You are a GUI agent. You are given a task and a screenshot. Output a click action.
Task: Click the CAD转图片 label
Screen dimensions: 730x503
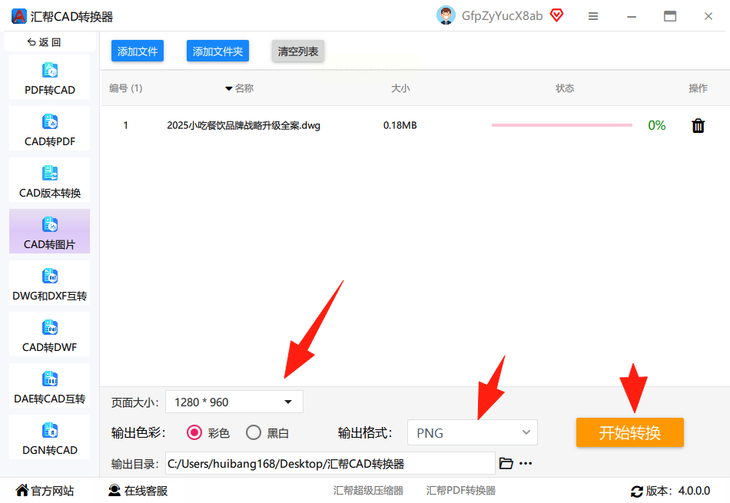50,244
